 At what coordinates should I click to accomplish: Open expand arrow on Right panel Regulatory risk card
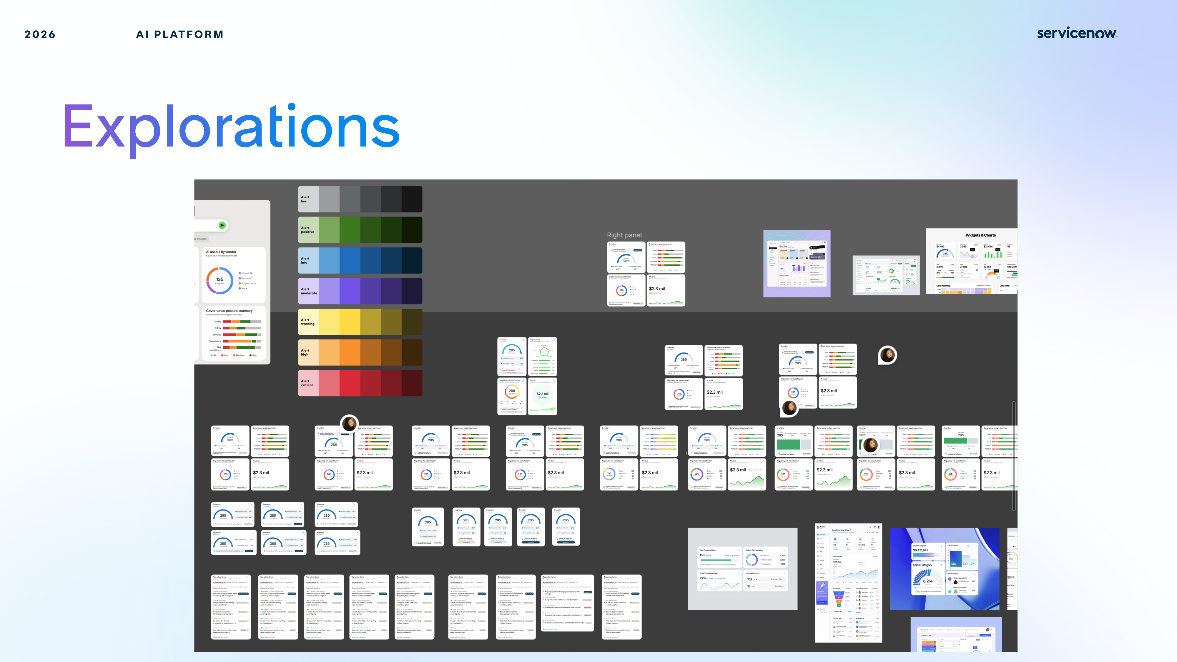(x=642, y=277)
